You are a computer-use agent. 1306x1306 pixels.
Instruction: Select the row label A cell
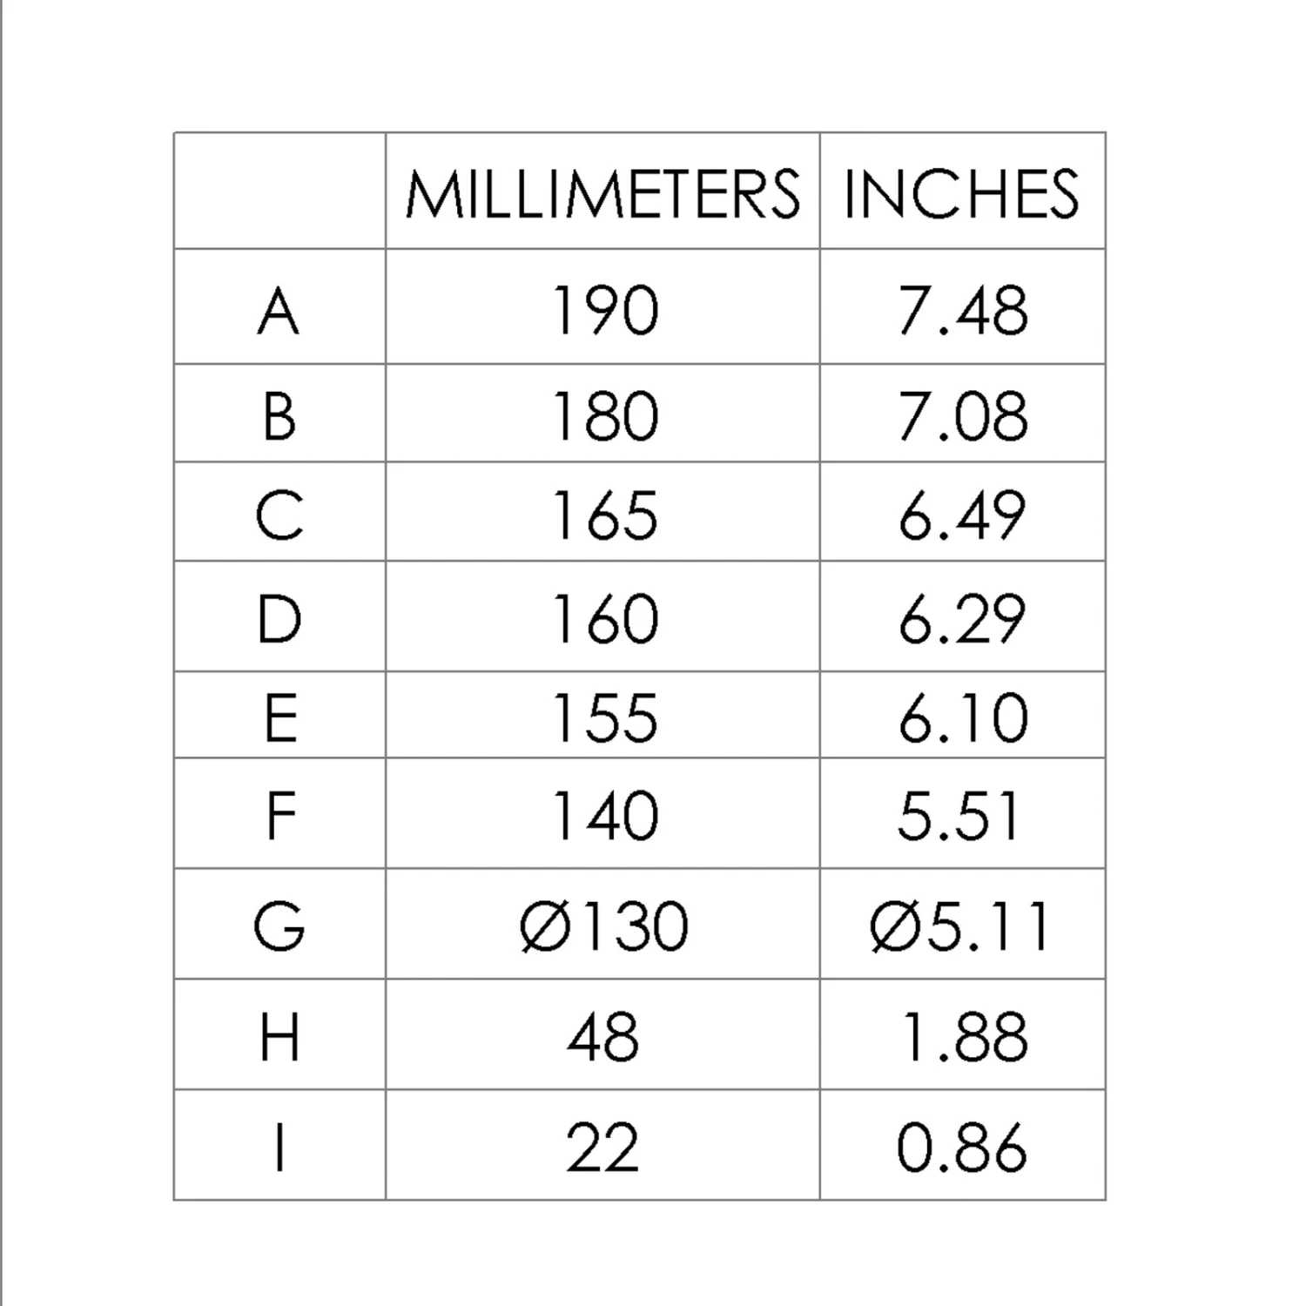(x=279, y=311)
